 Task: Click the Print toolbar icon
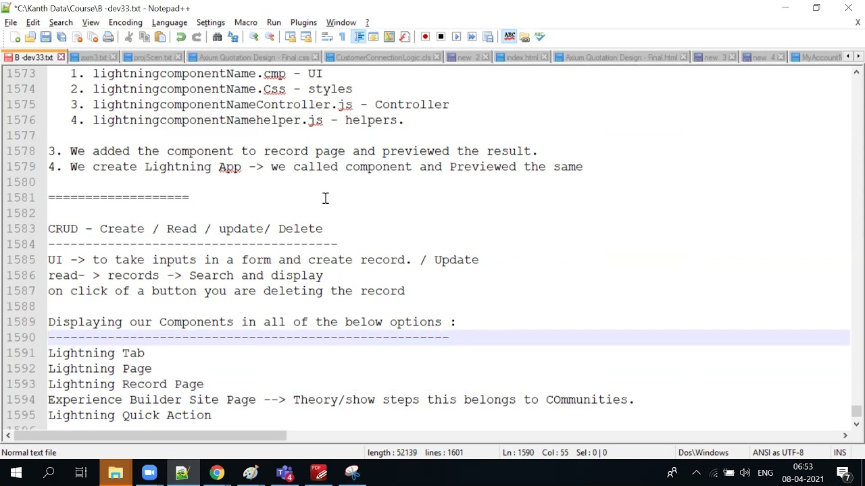[x=108, y=36]
